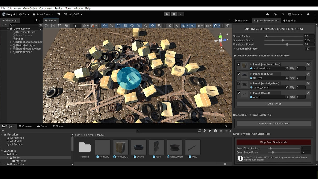This screenshot has height=179, width=318.
Task: Expand the Panel: [cardboard box] foldout arrow
Action: (251, 64)
